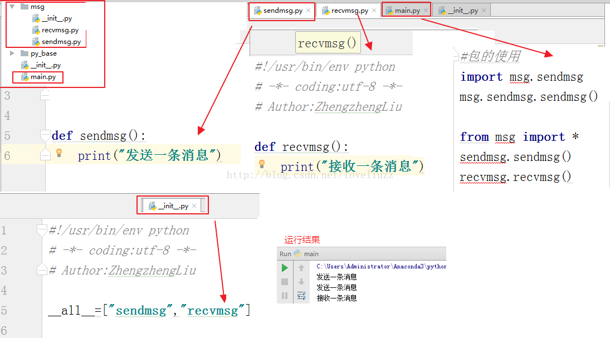This screenshot has height=338, width=610.
Task: Click the print("发送一条消息") statement
Action: [149, 155]
